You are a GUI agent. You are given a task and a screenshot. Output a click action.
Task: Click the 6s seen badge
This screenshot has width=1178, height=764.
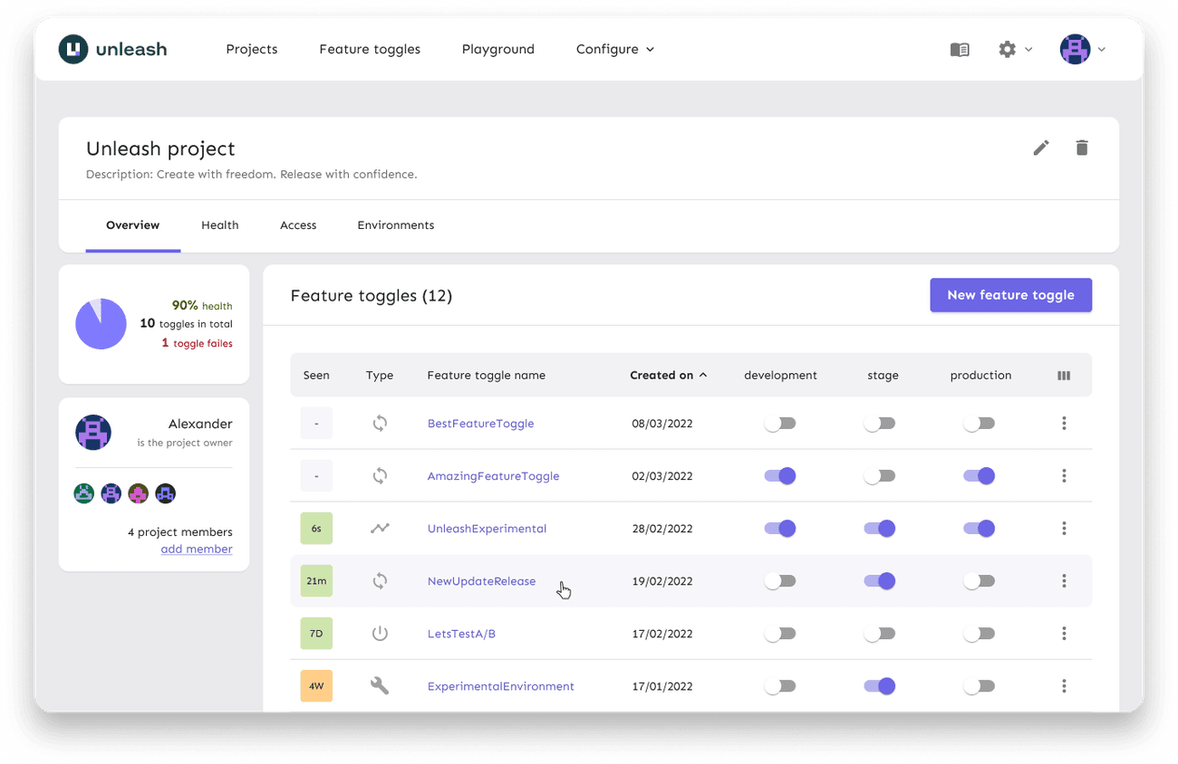316,529
